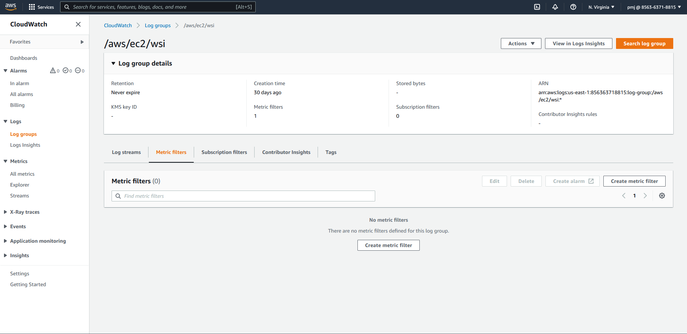Switch to Log streams tab
The height and width of the screenshot is (334, 687).
click(x=126, y=152)
